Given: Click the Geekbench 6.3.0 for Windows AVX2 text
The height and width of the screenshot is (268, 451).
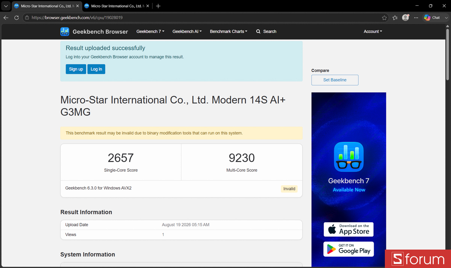Looking at the screenshot, I should [98, 188].
